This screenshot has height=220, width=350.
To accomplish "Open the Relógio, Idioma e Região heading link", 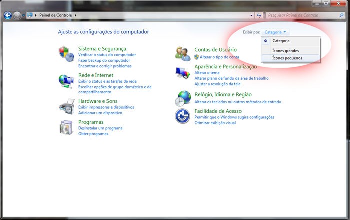I will pyautogui.click(x=223, y=94).
